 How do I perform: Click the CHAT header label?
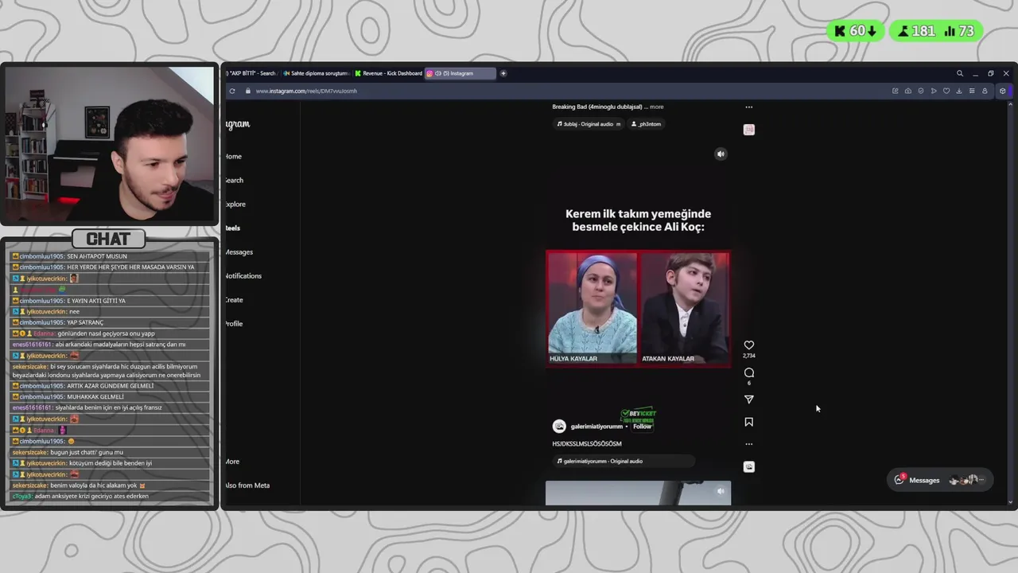click(108, 239)
